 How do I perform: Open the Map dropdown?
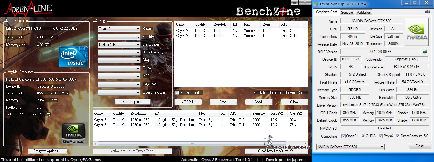point(119,60)
